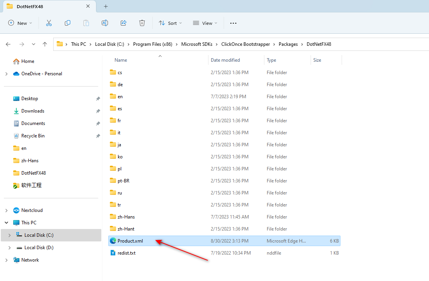Click the Copy icon in toolbar

pos(67,23)
